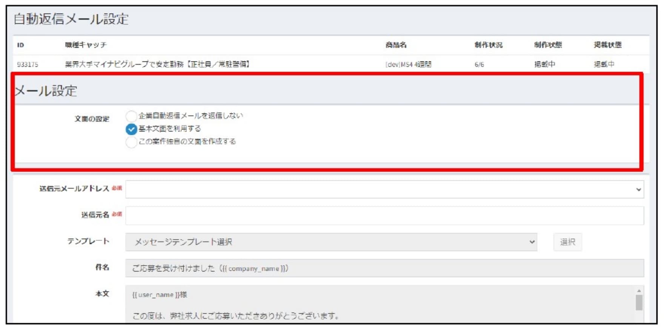The height and width of the screenshot is (328, 664).
Task: Click the ID column header
Action: click(x=20, y=45)
